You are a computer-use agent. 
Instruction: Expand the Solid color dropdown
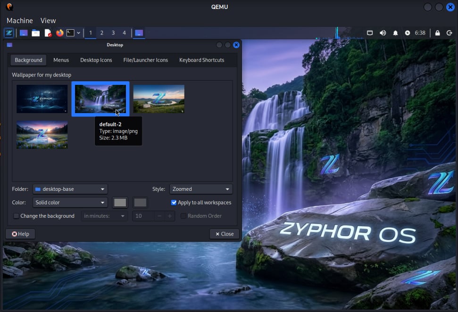coord(70,203)
